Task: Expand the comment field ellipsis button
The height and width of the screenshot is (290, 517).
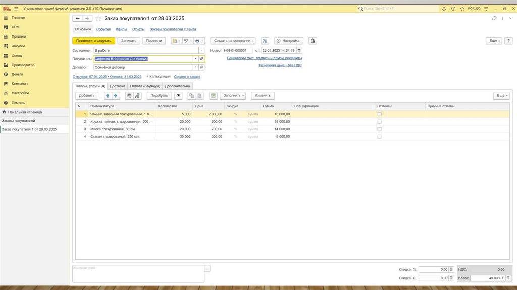Action: pyautogui.click(x=207, y=269)
